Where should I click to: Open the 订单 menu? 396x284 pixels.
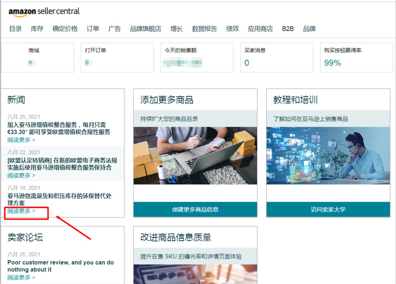coord(93,29)
